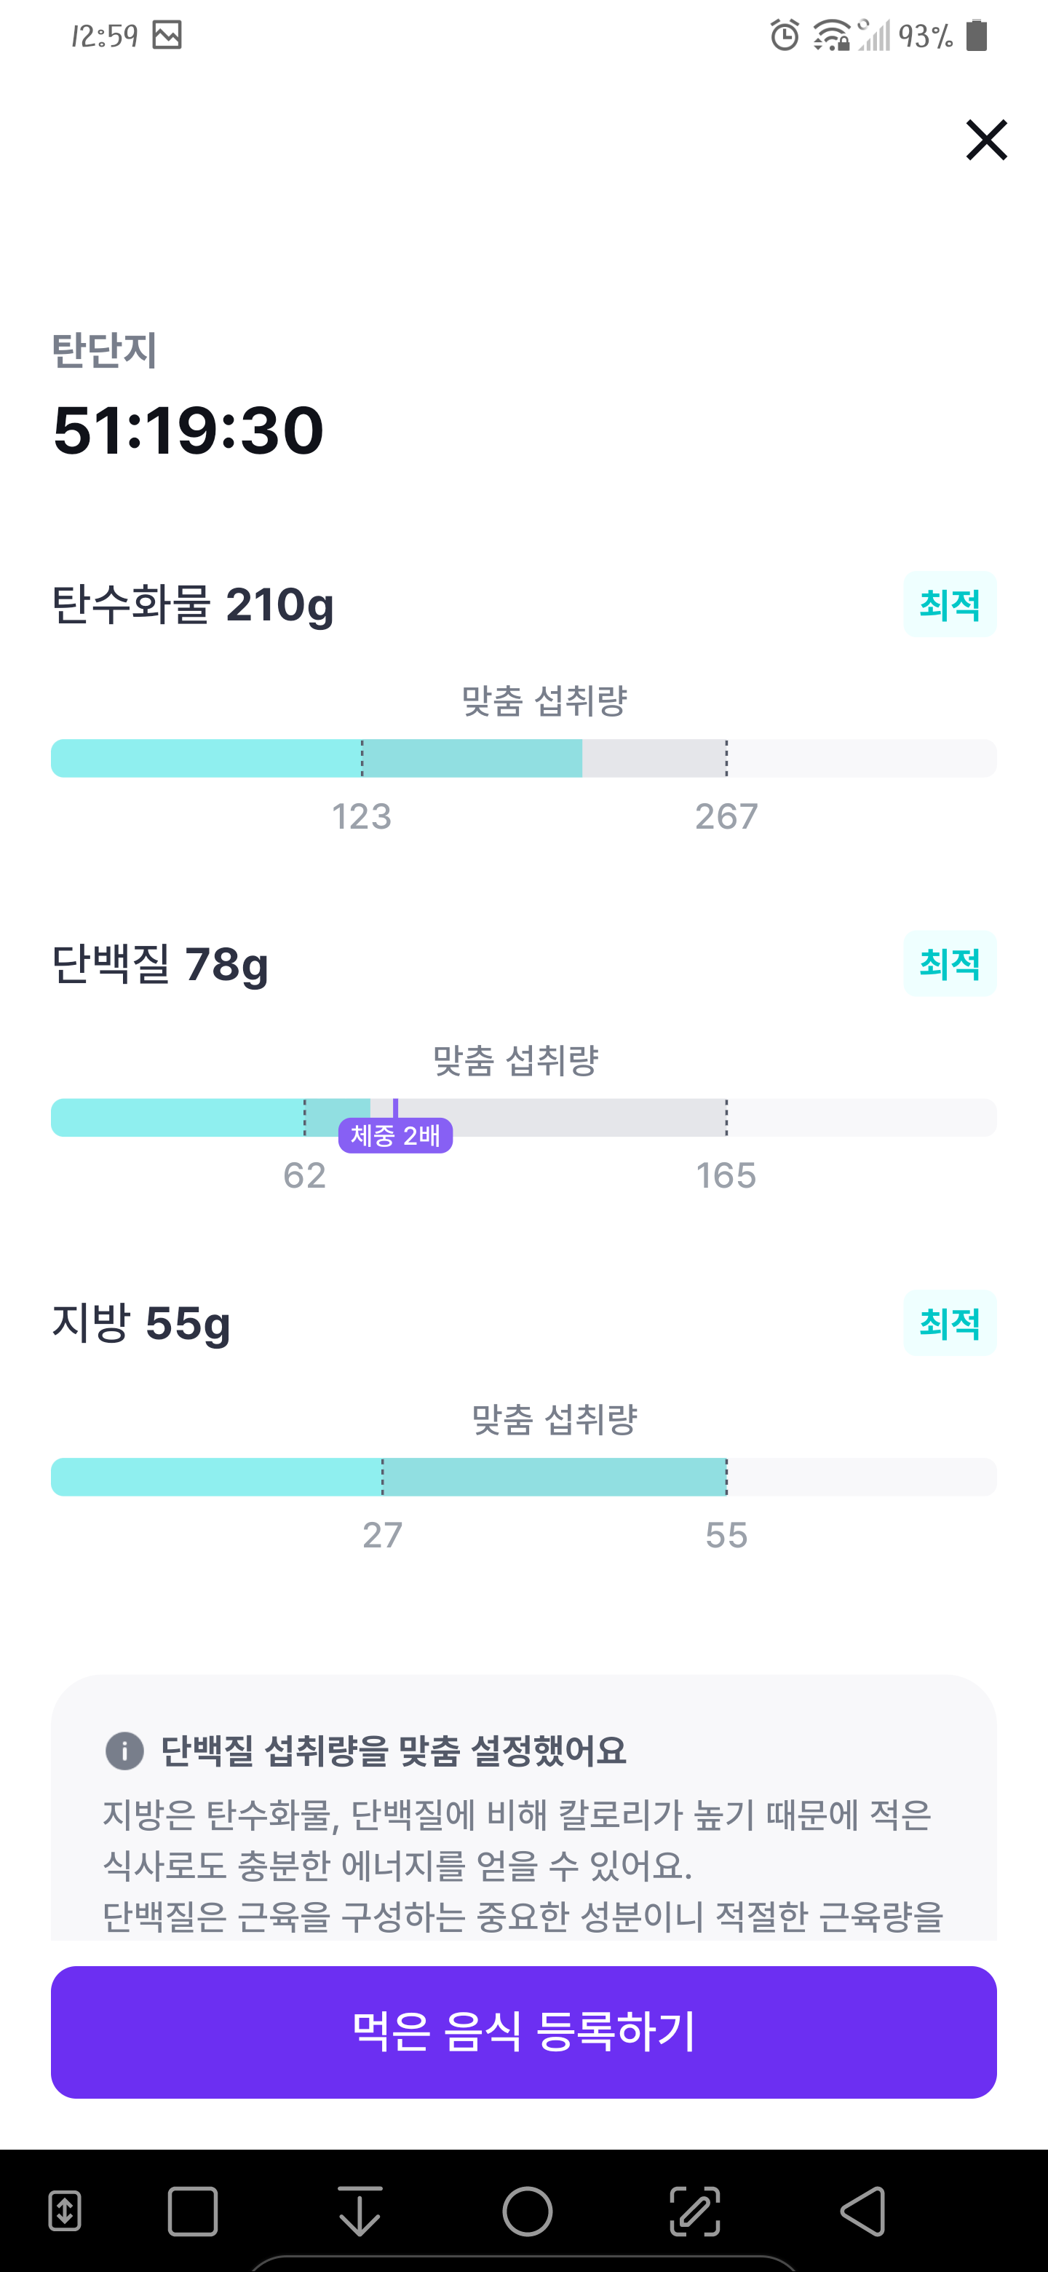The height and width of the screenshot is (2272, 1048).
Task: Tap the 탄수화물 intake progress bar
Action: pyautogui.click(x=523, y=759)
